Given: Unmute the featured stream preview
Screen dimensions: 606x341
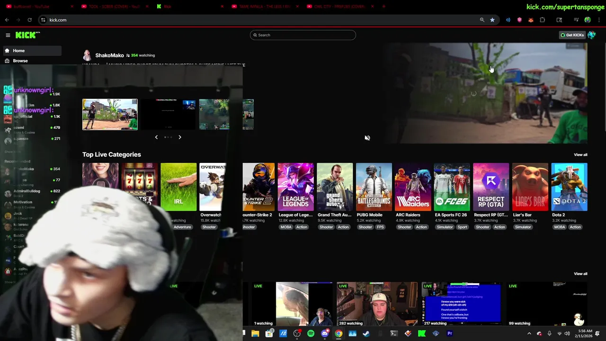Looking at the screenshot, I should coord(367,138).
